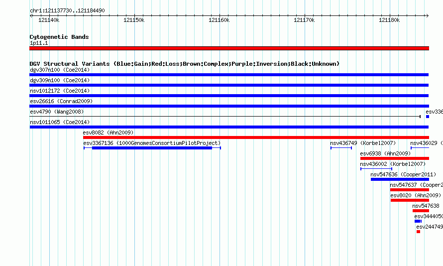
Task: Select the dgv307n100 blue gain bar
Action: click(x=229, y=75)
